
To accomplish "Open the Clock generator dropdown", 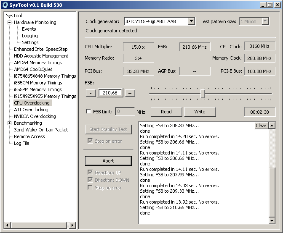I will pyautogui.click(x=191, y=21).
